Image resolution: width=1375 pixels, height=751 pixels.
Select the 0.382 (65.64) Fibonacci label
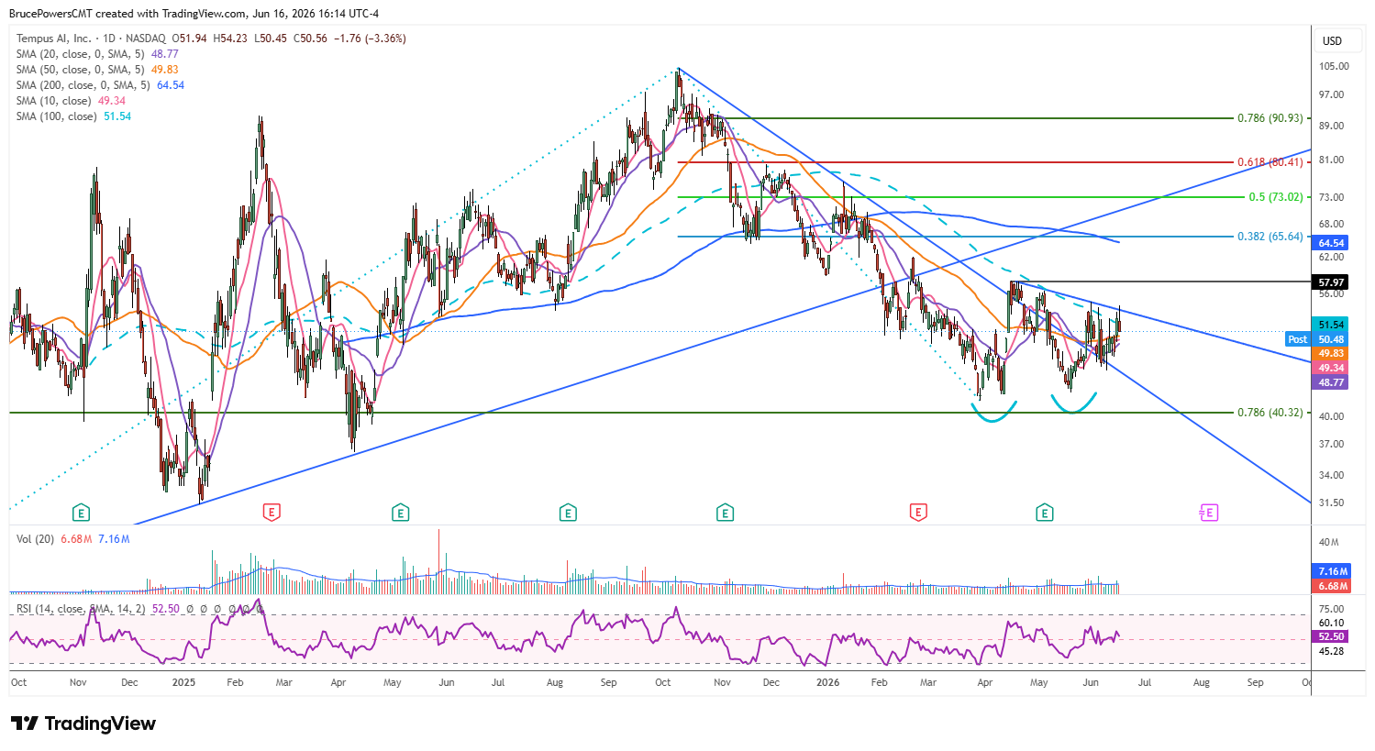[1270, 237]
